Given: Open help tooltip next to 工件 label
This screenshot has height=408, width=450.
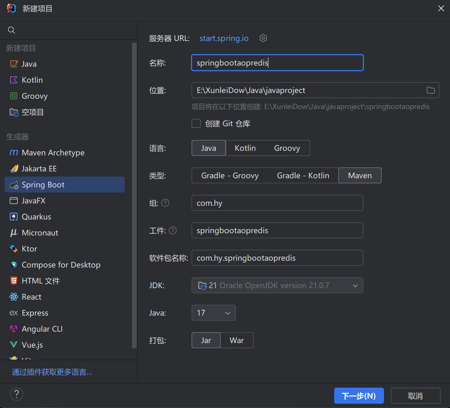Looking at the screenshot, I should pyautogui.click(x=173, y=230).
